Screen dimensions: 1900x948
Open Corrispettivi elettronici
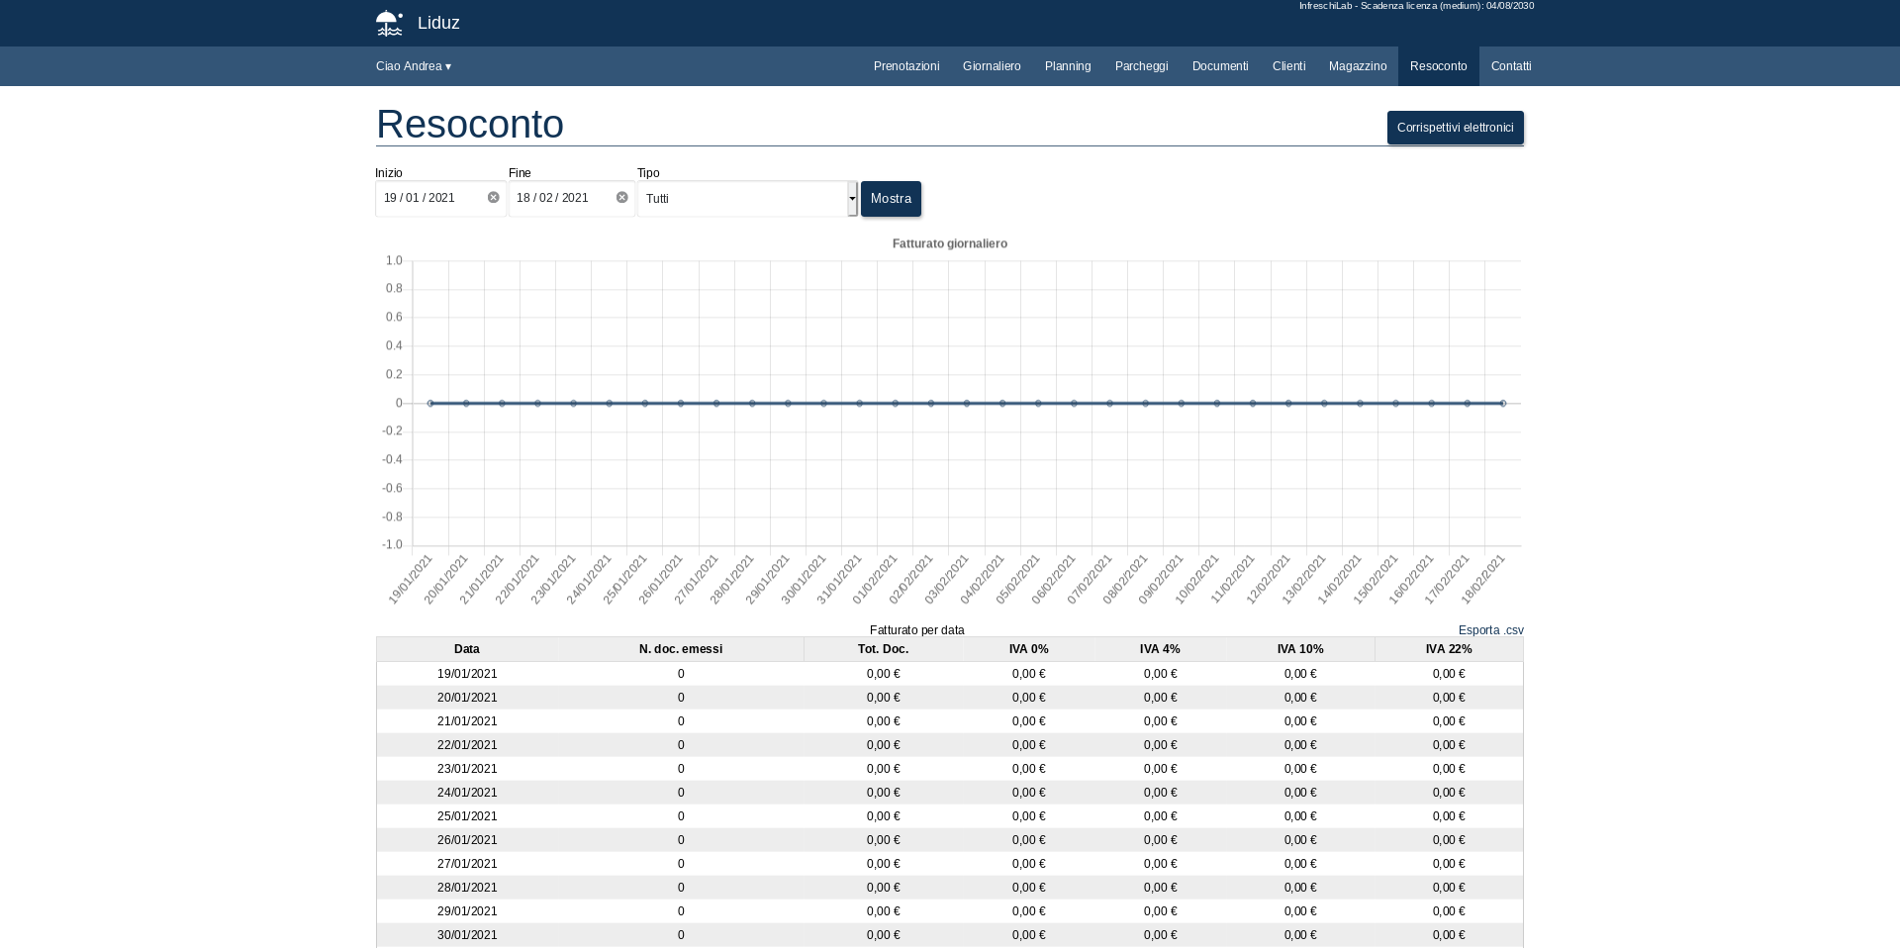[1455, 128]
